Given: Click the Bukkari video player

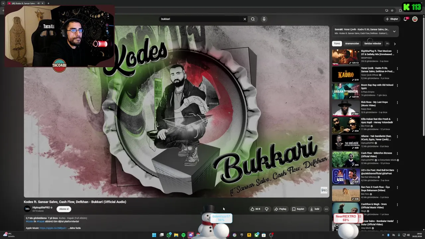Looking at the screenshot, I should click(x=176, y=112).
